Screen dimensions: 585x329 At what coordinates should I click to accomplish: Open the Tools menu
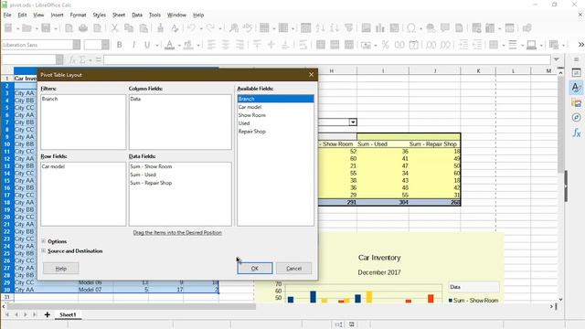[x=154, y=15]
